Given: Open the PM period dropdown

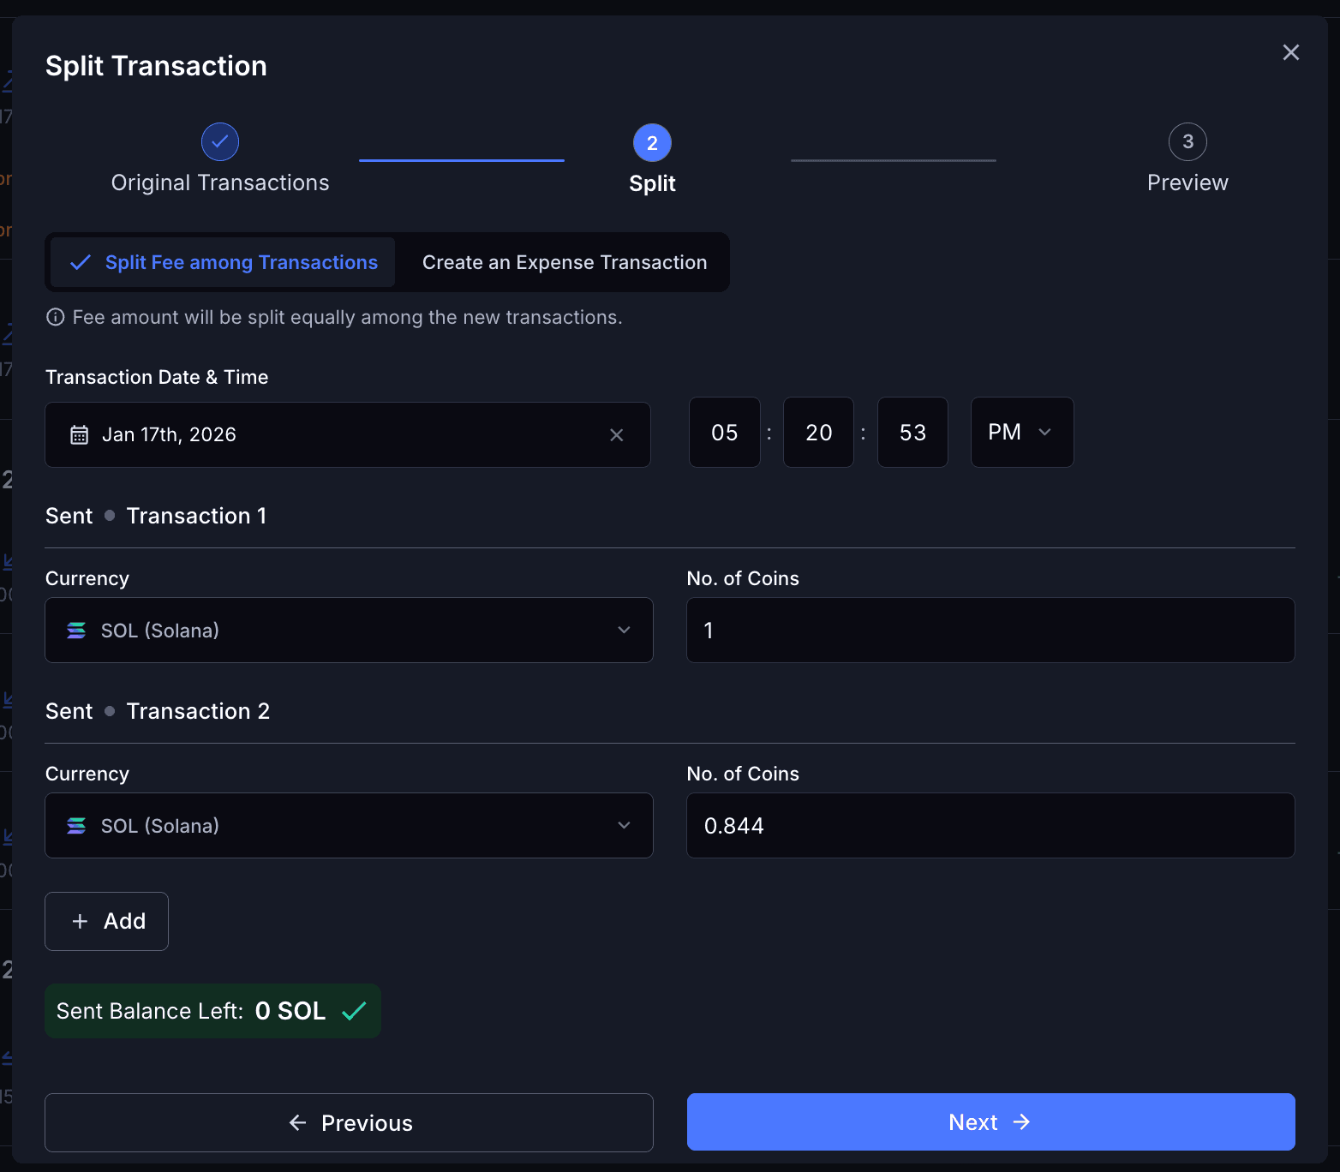Looking at the screenshot, I should (1021, 432).
